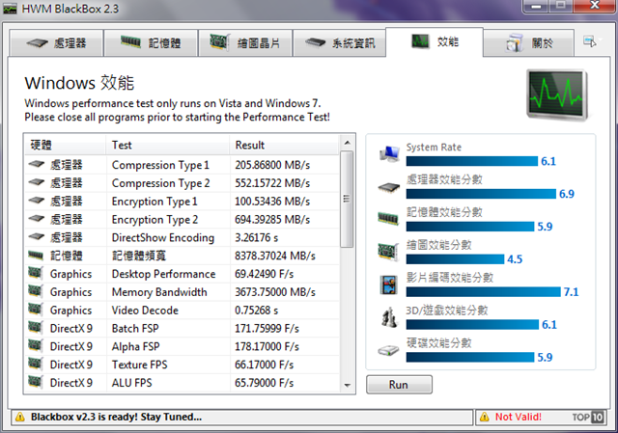Select the Compression Type 1 test name
Screen dimensions: 618x433
coord(160,165)
